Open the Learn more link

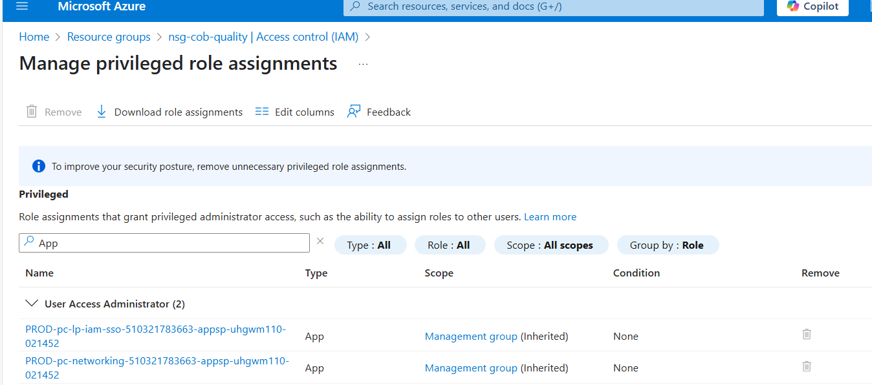coord(550,217)
